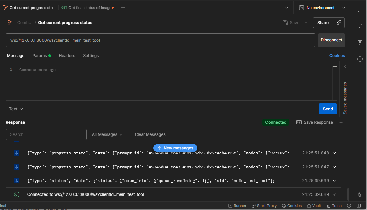Click the Disconnect button
This screenshot has width=367, height=210.
click(x=331, y=40)
